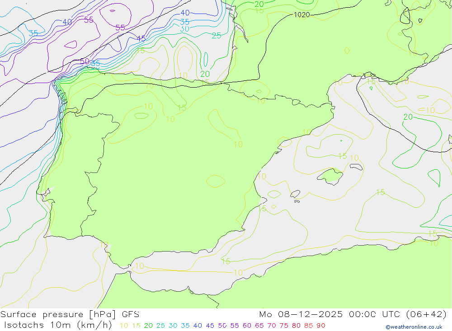Click the 'Isotachs 10m (km/h)' legend label
The image size is (452, 331).
(x=58, y=325)
